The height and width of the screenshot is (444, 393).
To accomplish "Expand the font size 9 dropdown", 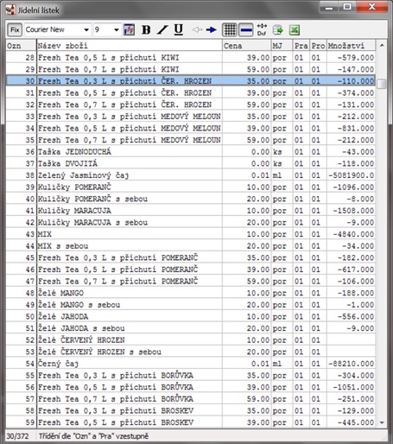I will [107, 29].
